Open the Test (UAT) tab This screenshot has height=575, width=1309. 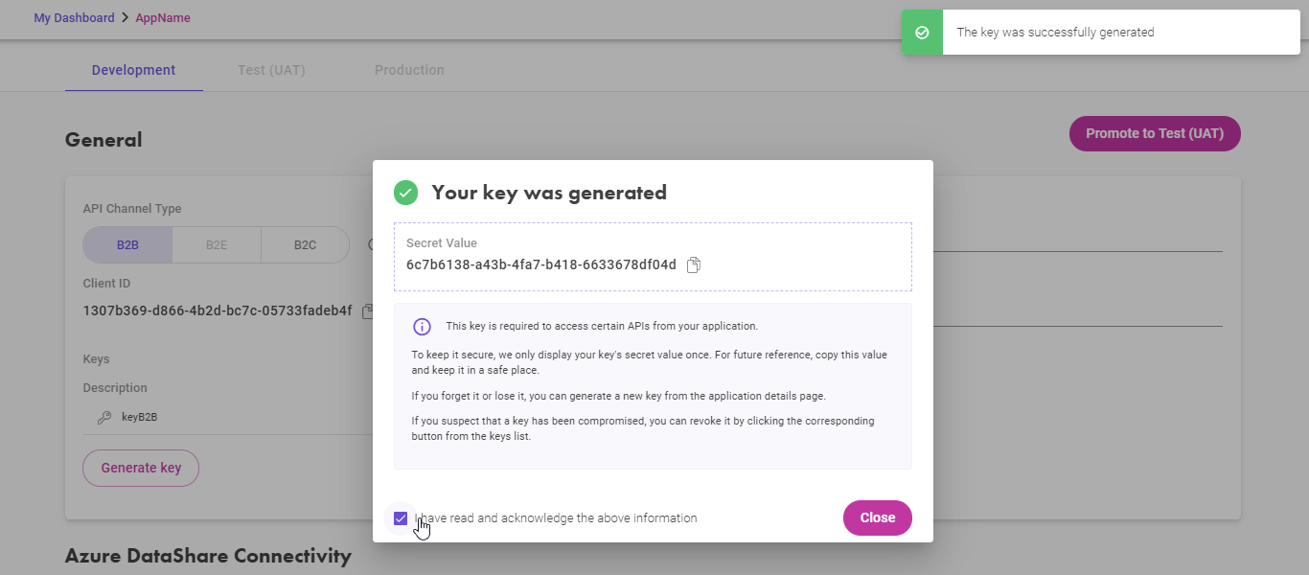(x=271, y=70)
